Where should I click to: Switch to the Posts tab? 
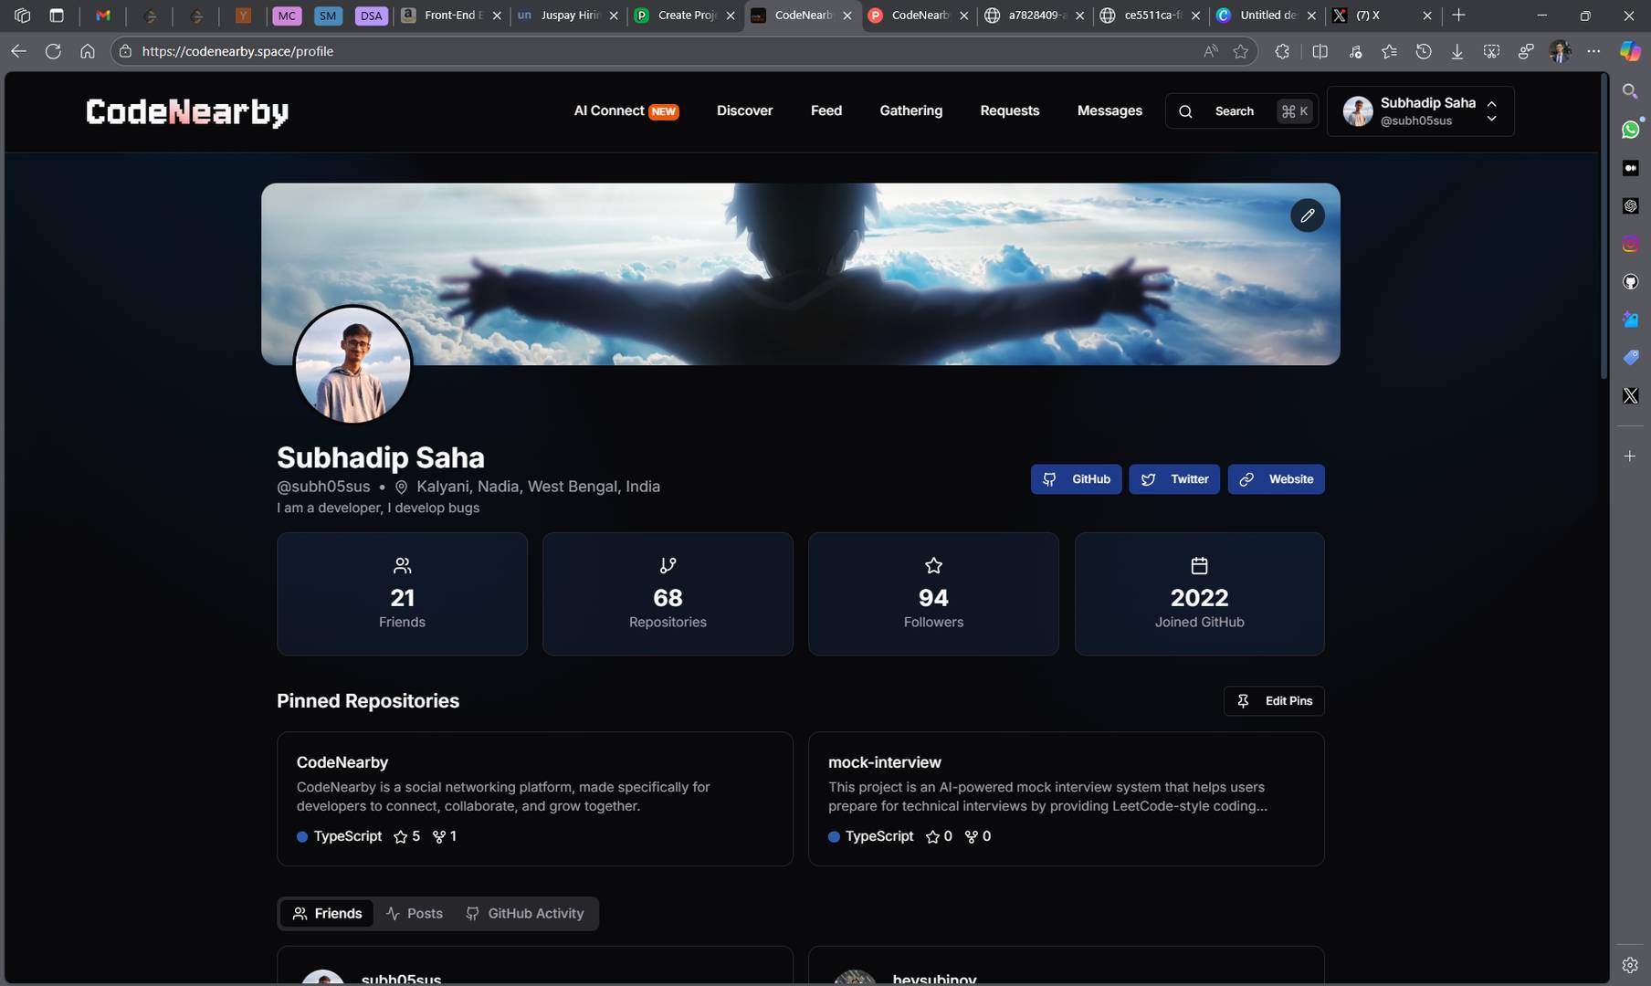pos(415,913)
